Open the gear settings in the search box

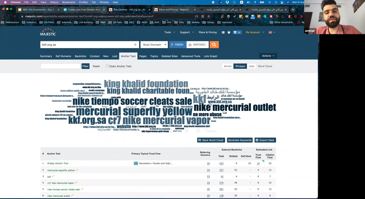[x=135, y=44]
